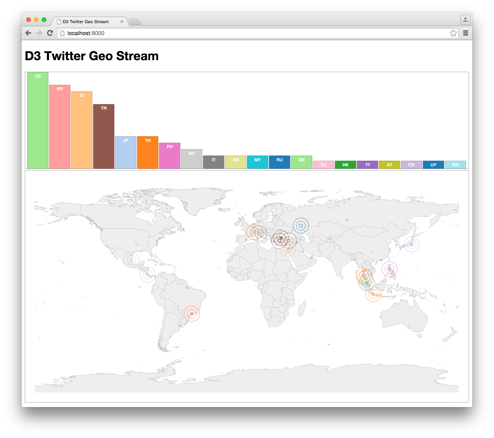Click the dark gray IT bar

coord(214,162)
